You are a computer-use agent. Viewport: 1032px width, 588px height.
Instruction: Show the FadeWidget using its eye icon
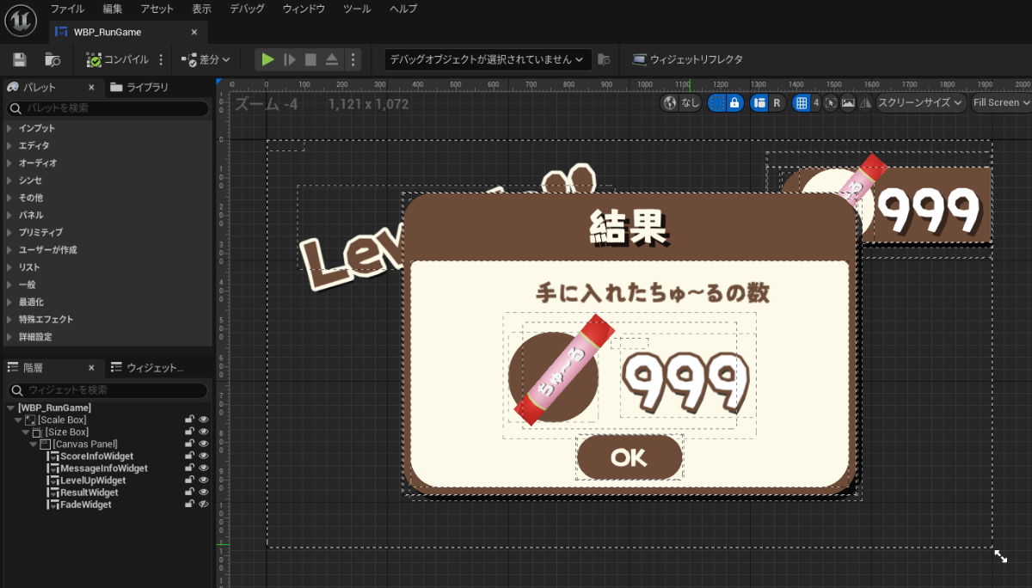coord(204,505)
